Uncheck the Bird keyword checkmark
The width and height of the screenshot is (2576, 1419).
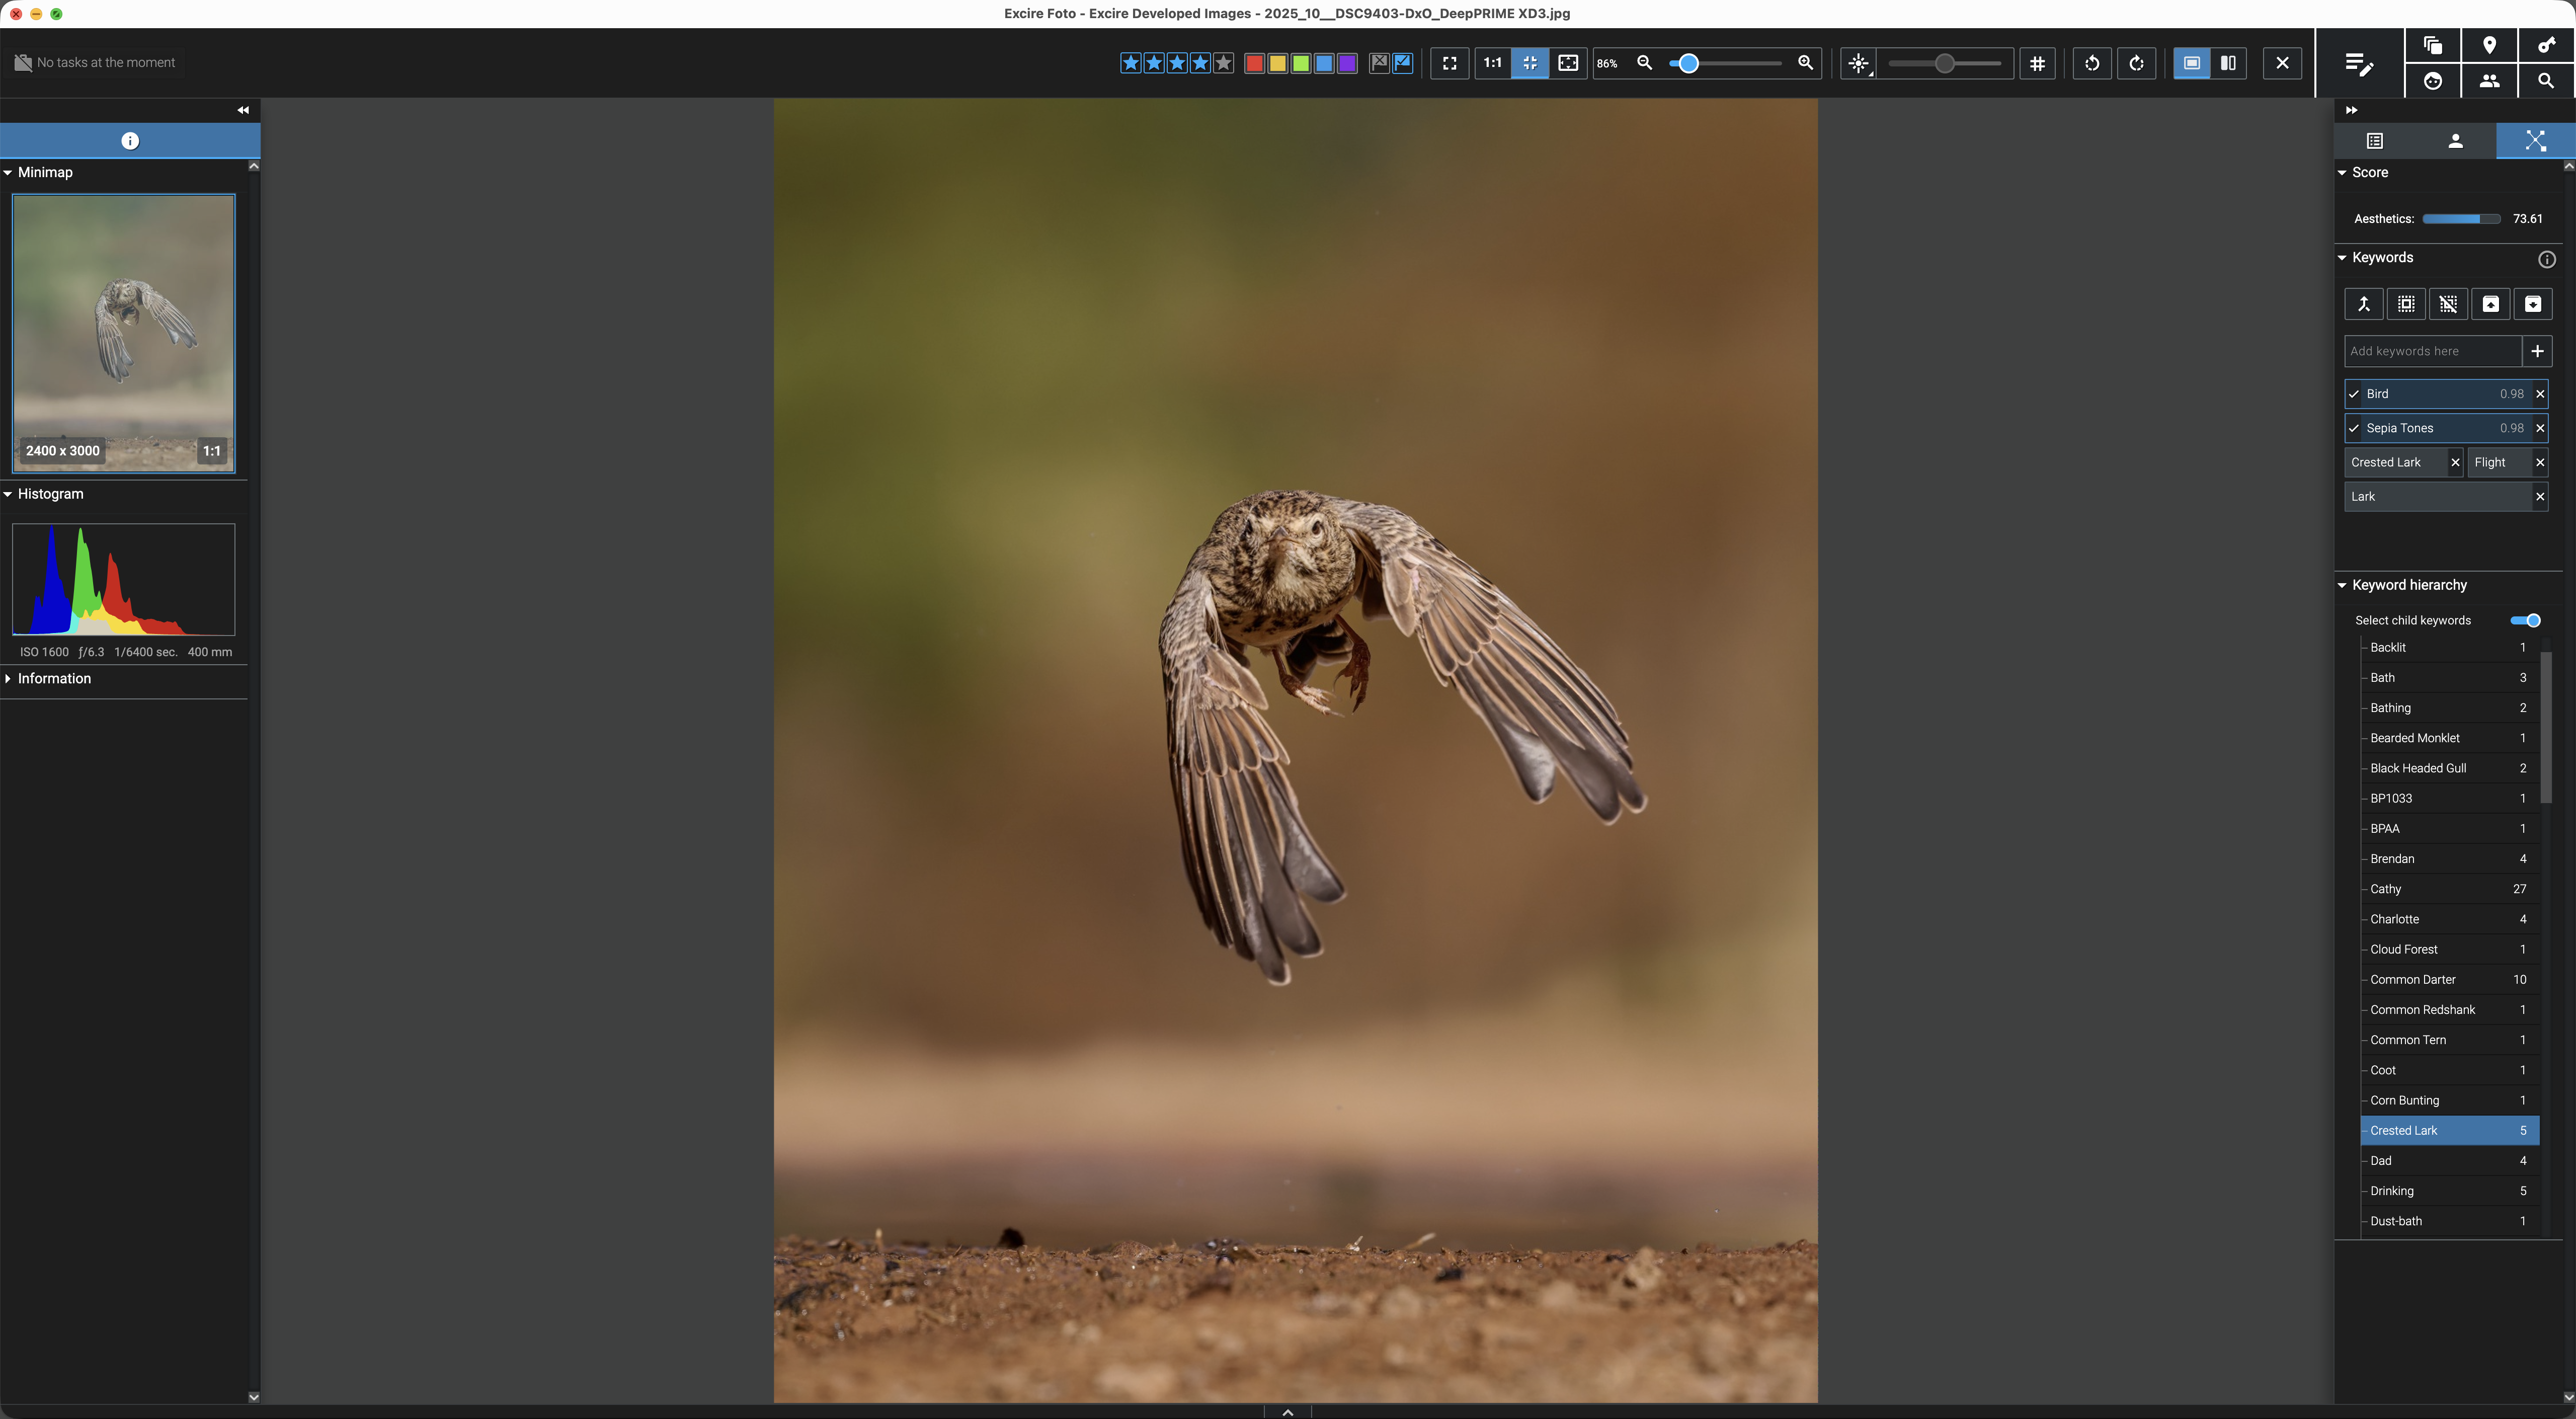pyautogui.click(x=2354, y=394)
